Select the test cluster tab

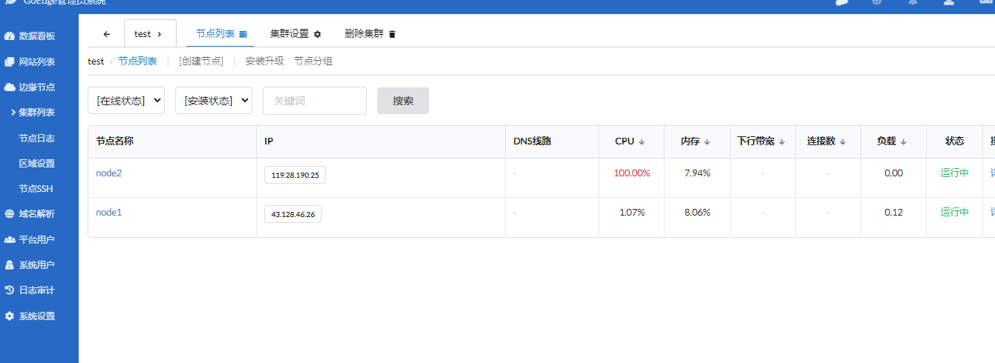(149, 34)
